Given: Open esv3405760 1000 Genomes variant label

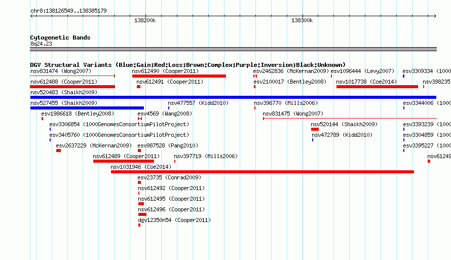Looking at the screenshot, I should coord(119,135).
